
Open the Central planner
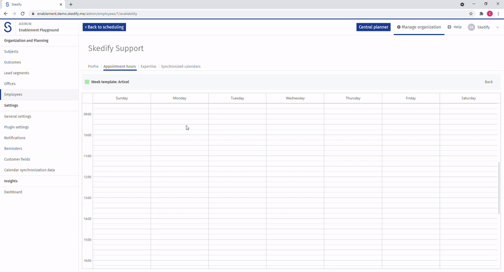[x=374, y=27]
